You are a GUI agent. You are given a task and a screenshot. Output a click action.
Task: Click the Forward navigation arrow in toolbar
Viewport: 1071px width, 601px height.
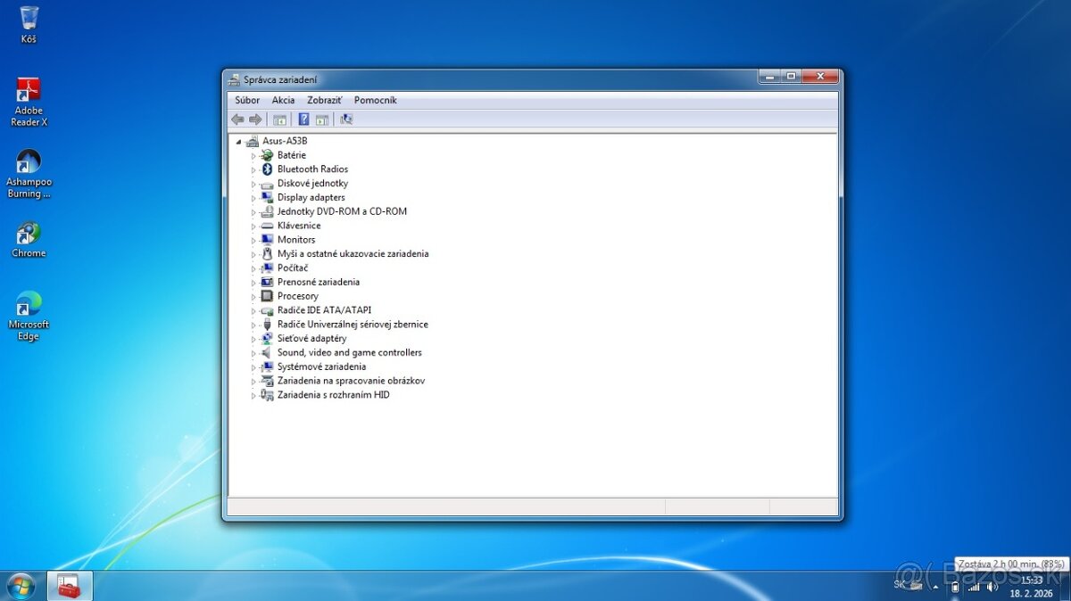(254, 119)
